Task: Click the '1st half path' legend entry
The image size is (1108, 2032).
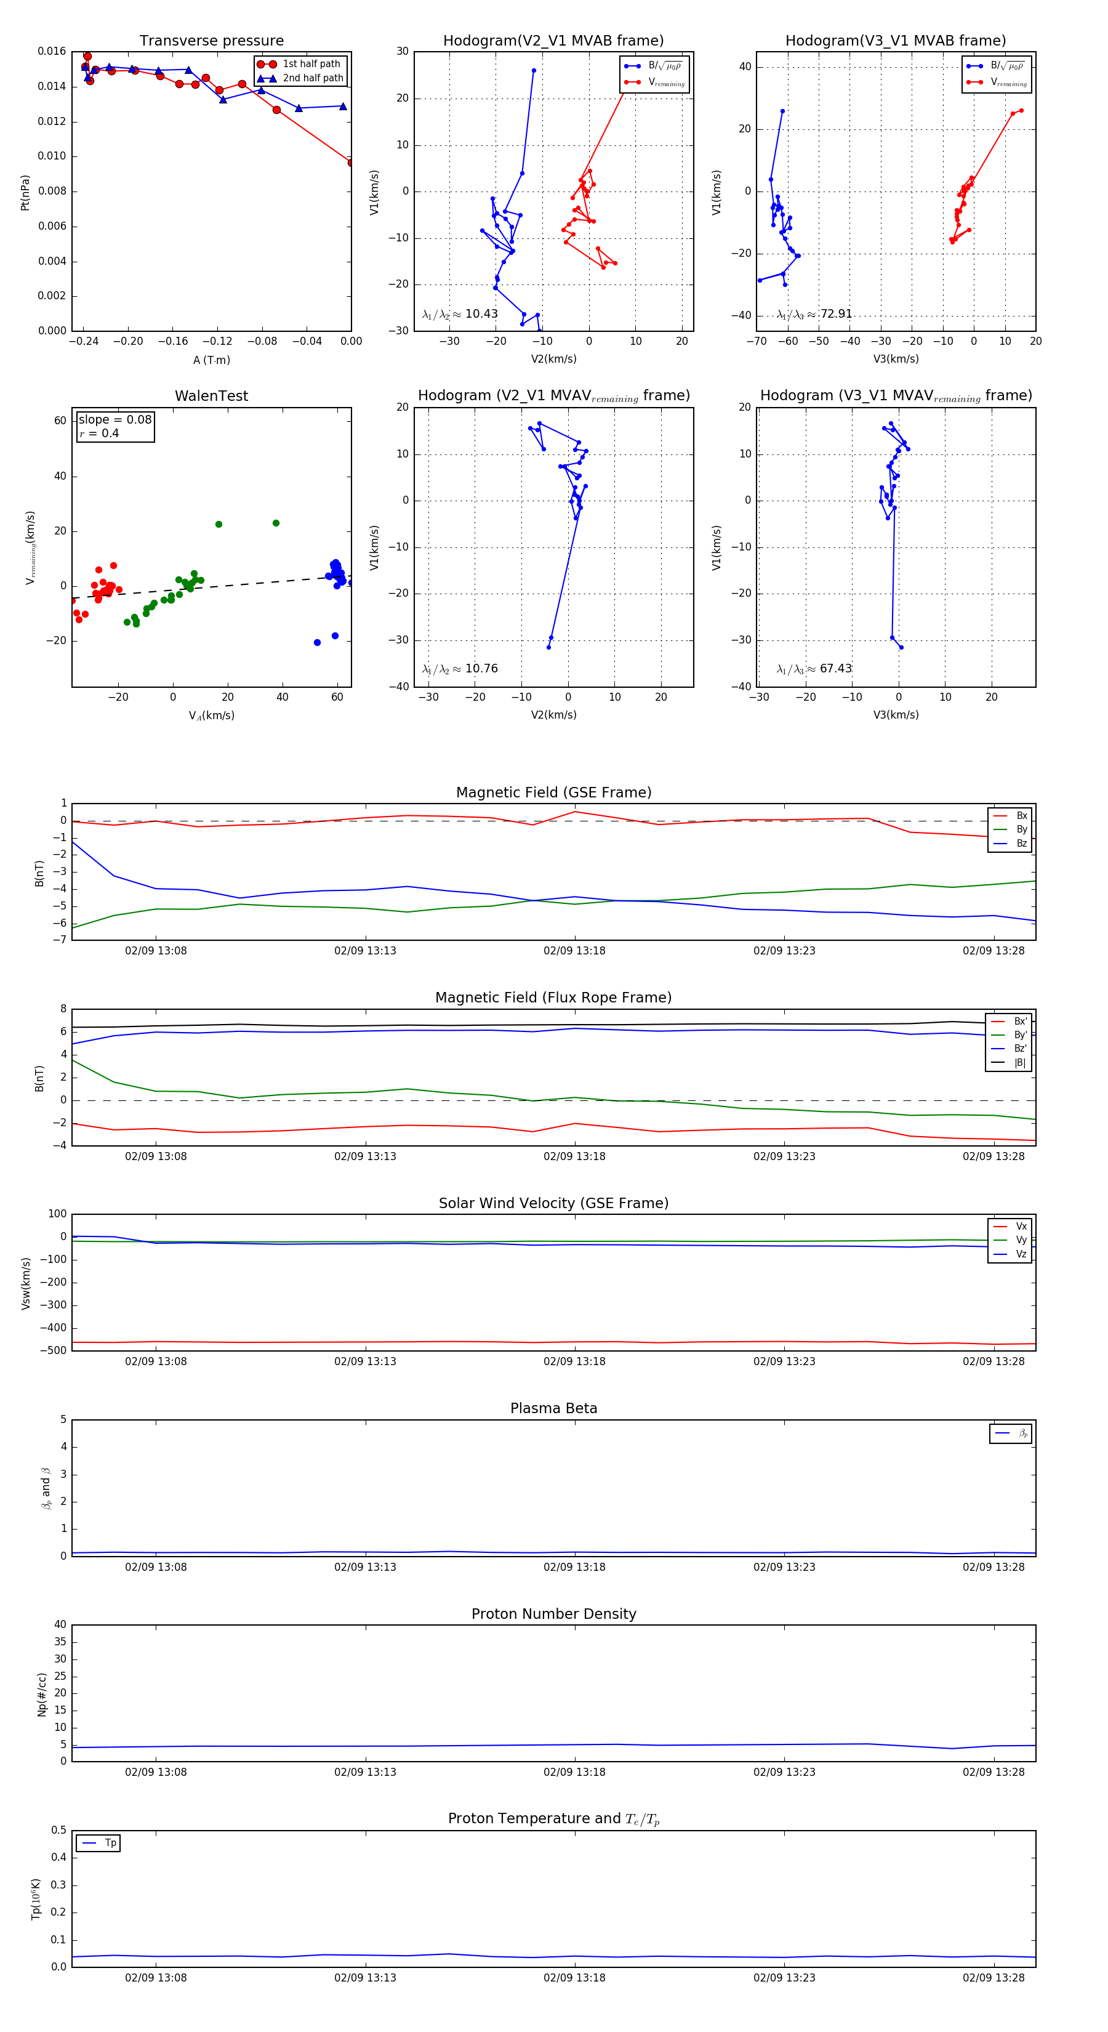Action: point(300,64)
